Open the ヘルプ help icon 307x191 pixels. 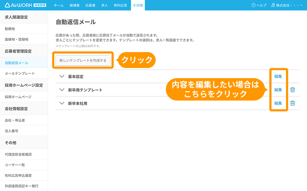point(253,5)
